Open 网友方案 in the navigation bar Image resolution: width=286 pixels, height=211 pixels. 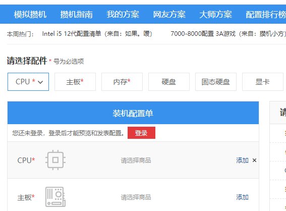pos(169,15)
